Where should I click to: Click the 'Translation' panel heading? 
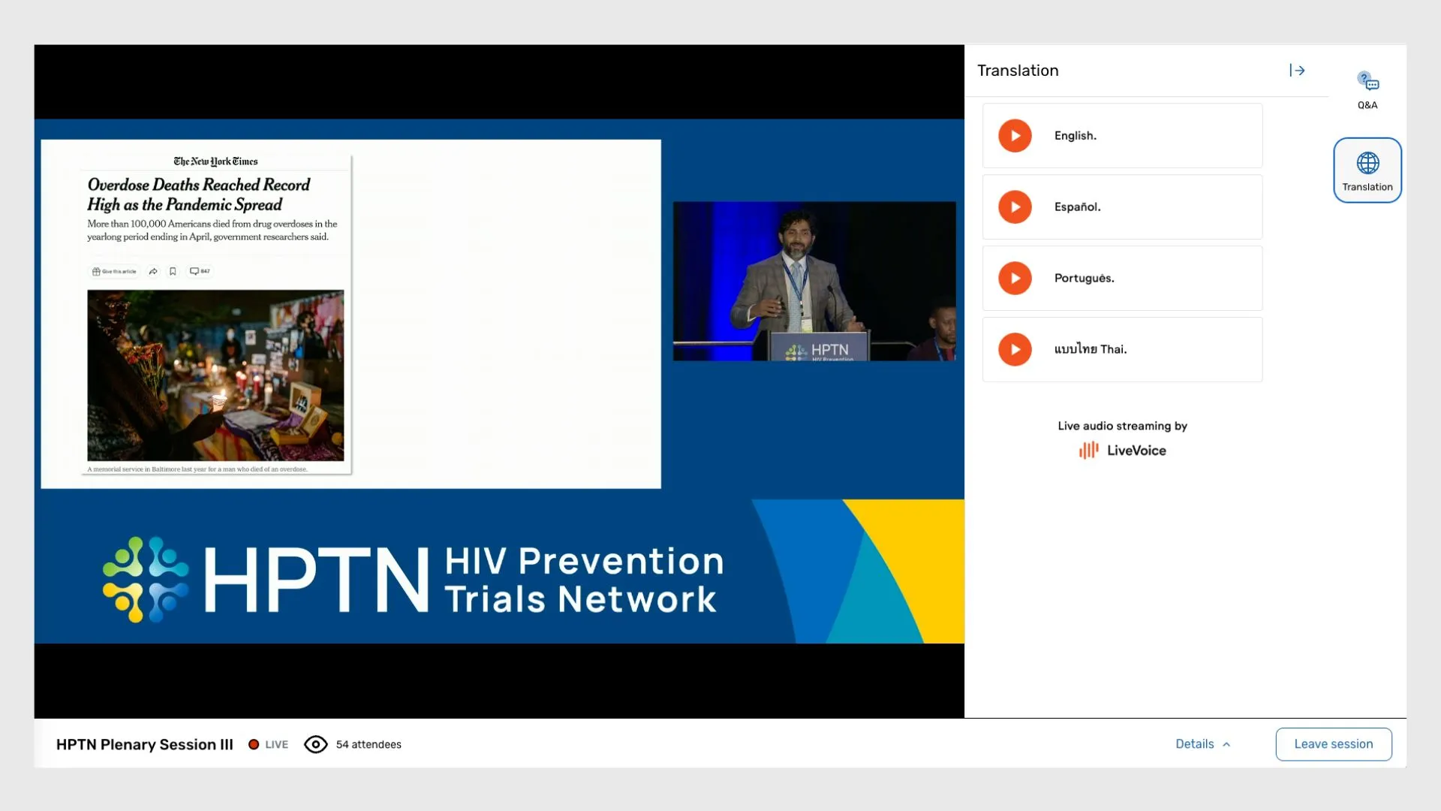coord(1018,71)
